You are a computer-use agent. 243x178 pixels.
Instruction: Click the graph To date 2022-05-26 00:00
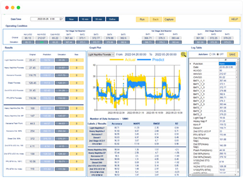pyautogui.click(x=166, y=54)
